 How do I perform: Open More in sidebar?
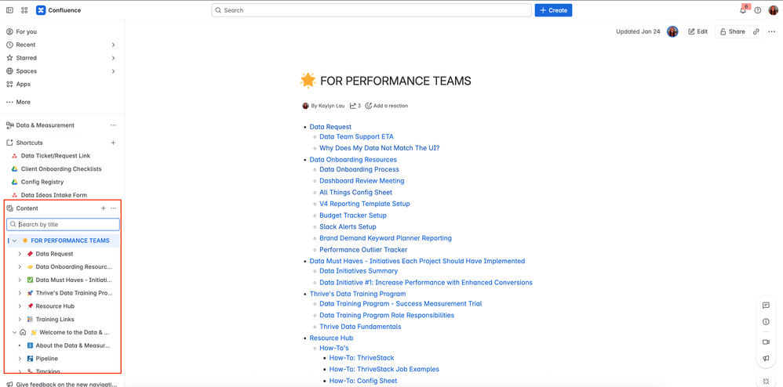click(23, 103)
